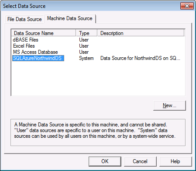Close the Select Data Source window
The width and height of the screenshot is (196, 171).
187,6
